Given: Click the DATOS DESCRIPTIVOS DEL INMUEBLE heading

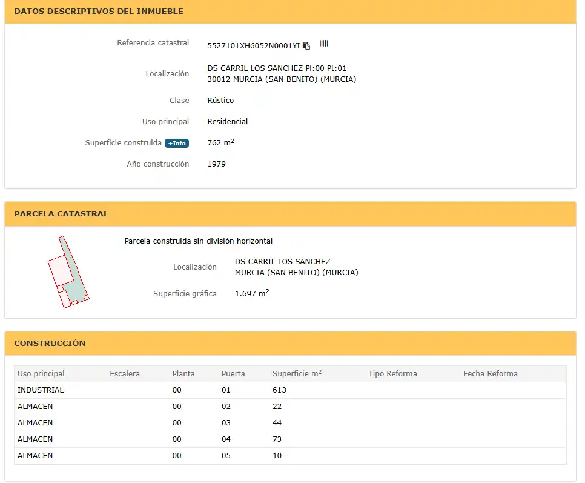Looking at the screenshot, I should [99, 11].
